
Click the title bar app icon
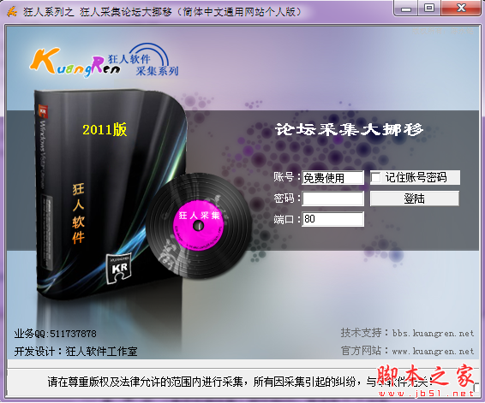coord(12,12)
